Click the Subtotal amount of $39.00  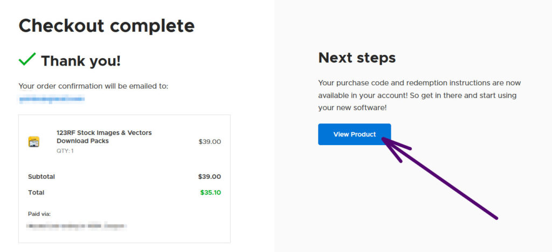click(209, 176)
